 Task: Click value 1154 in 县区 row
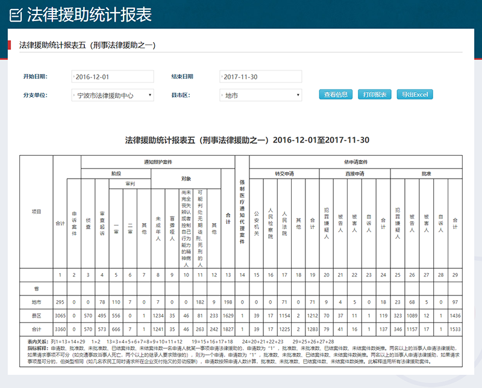(284, 316)
